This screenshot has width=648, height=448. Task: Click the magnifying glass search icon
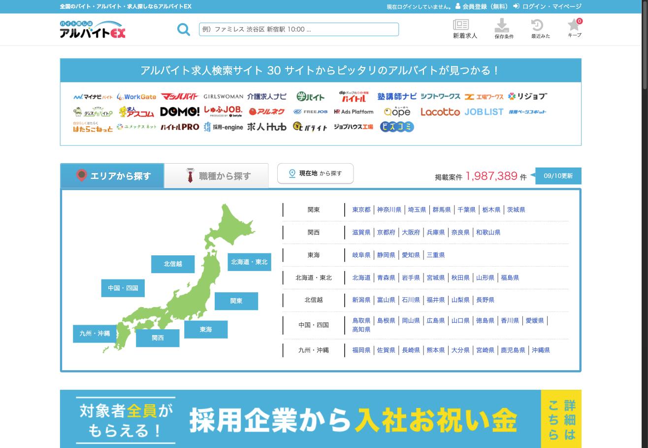pyautogui.click(x=184, y=30)
